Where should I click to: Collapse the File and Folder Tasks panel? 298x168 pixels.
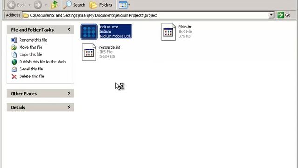[69, 29]
